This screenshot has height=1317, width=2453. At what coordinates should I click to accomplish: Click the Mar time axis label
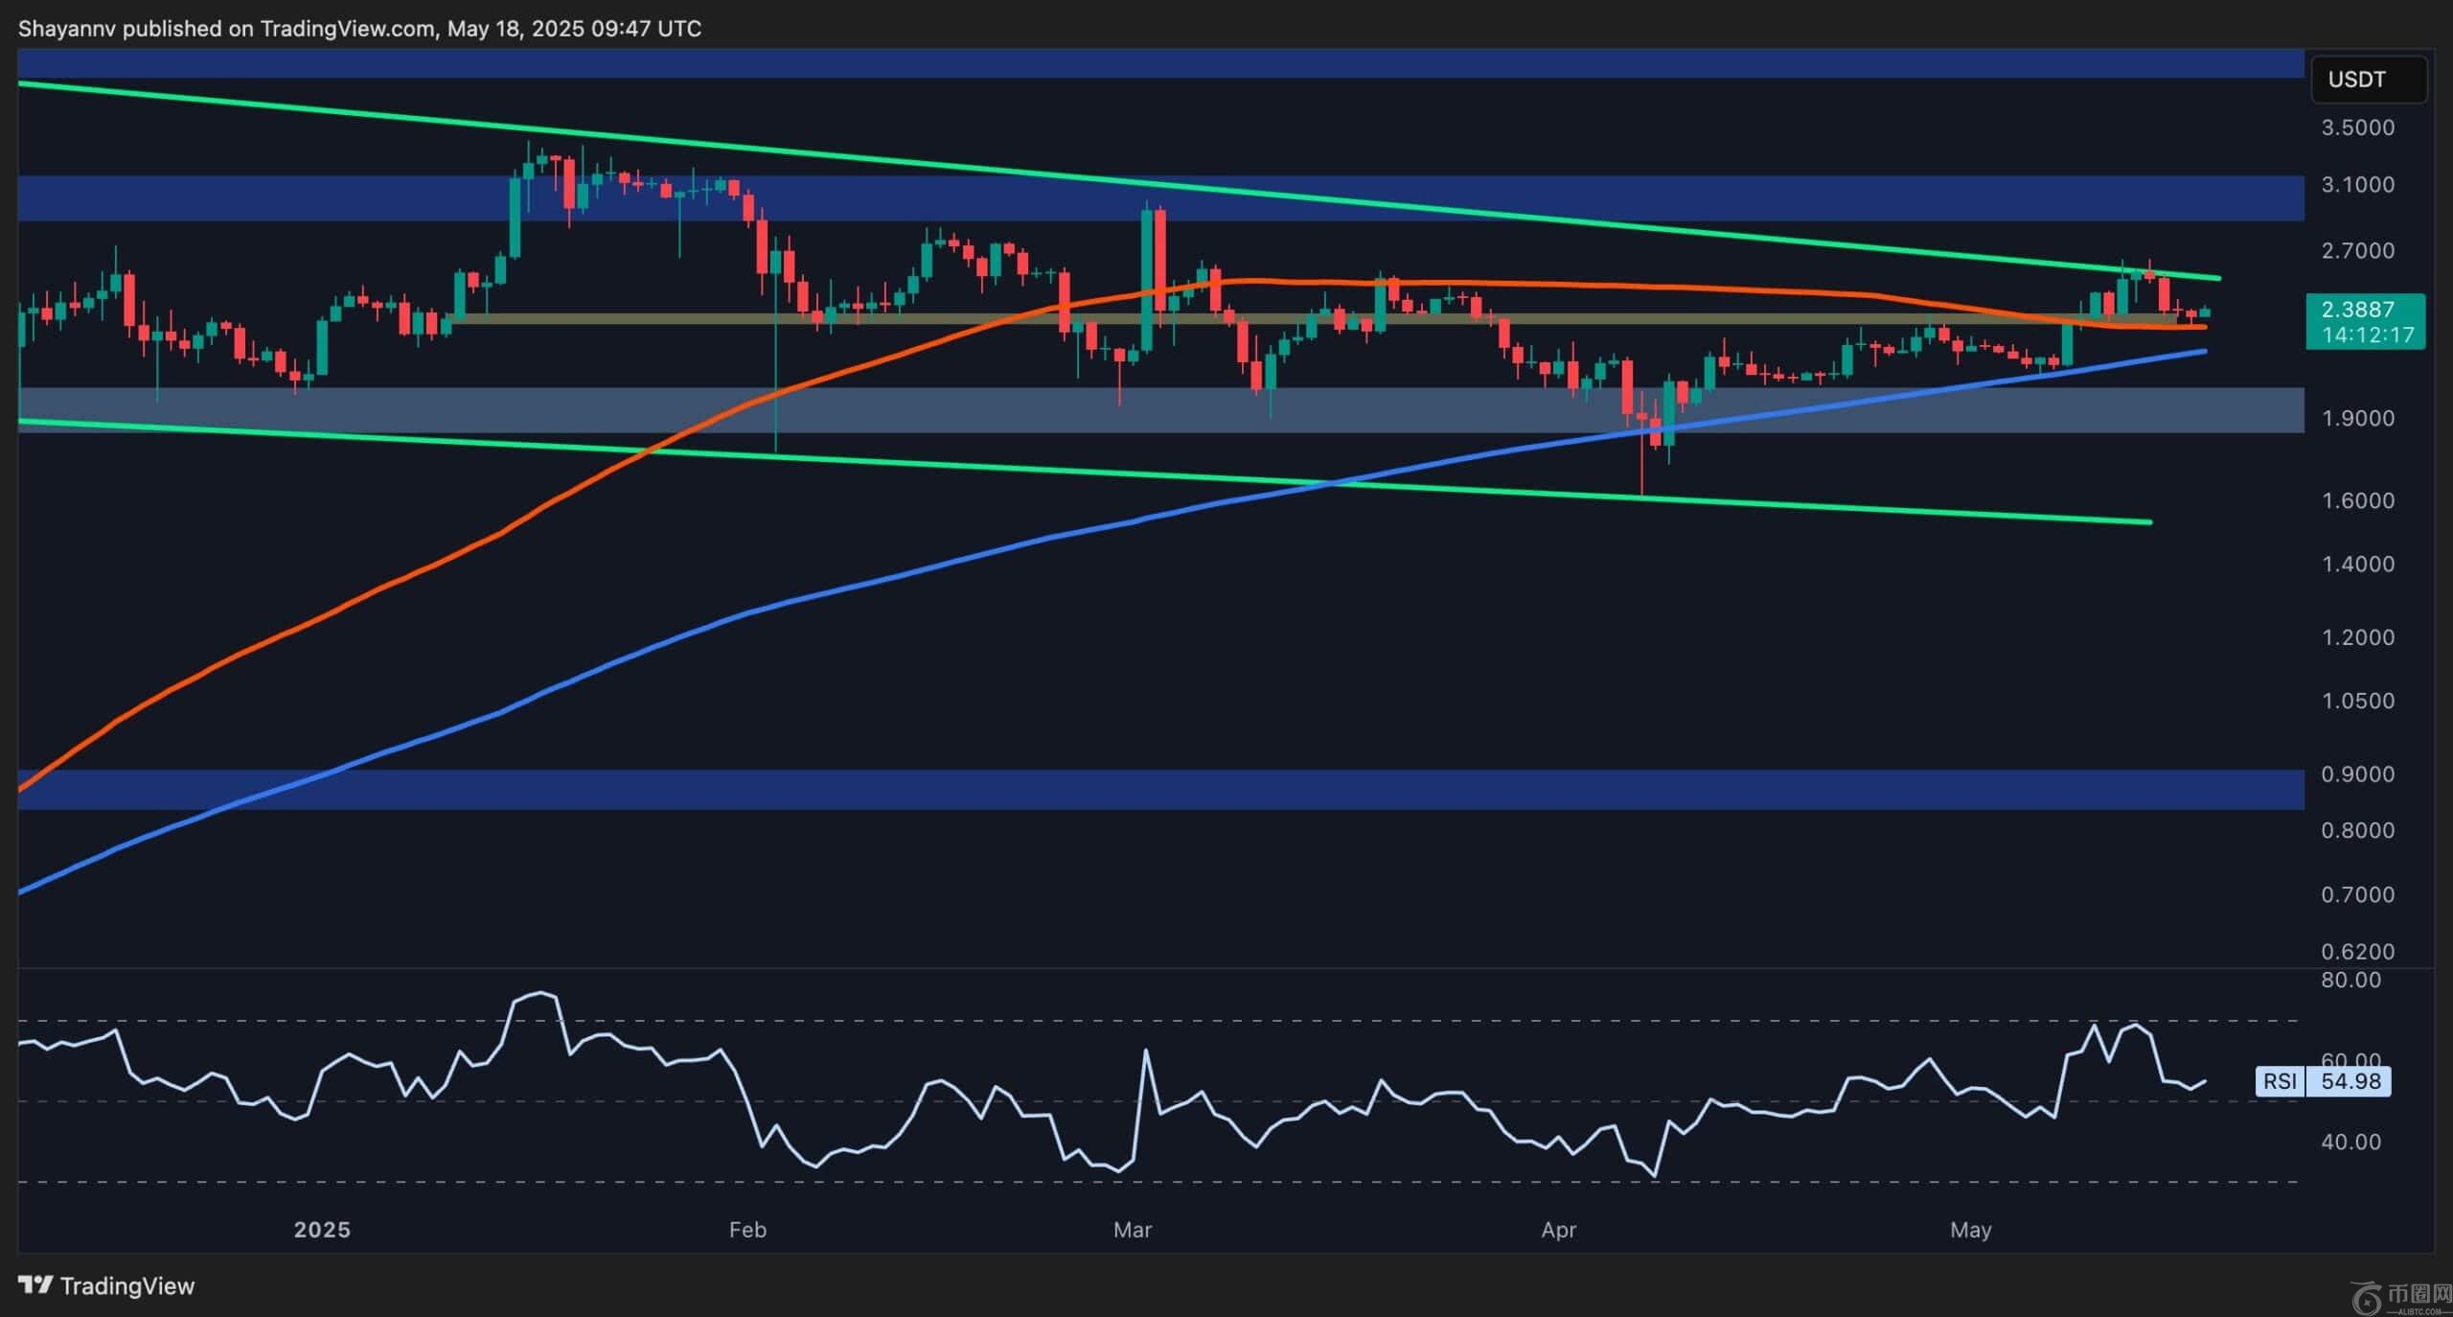1132,1230
